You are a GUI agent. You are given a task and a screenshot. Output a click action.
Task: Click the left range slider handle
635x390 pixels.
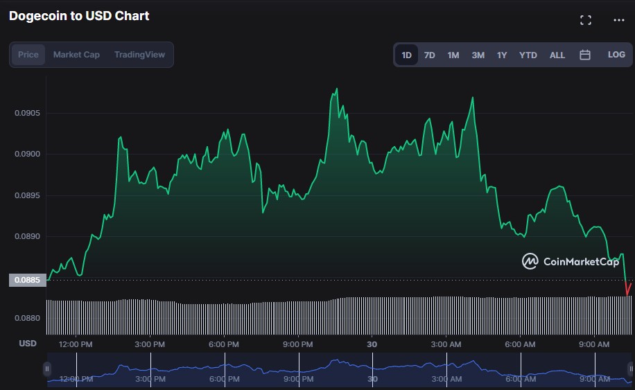47,369
